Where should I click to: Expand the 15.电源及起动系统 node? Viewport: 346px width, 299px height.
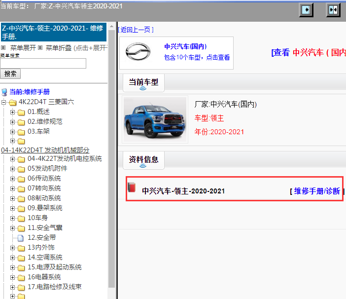[12, 267]
